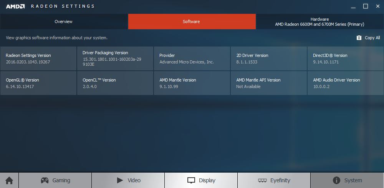Click the 2.0.4.0 value
The image size is (384, 188).
pyautogui.click(x=89, y=87)
